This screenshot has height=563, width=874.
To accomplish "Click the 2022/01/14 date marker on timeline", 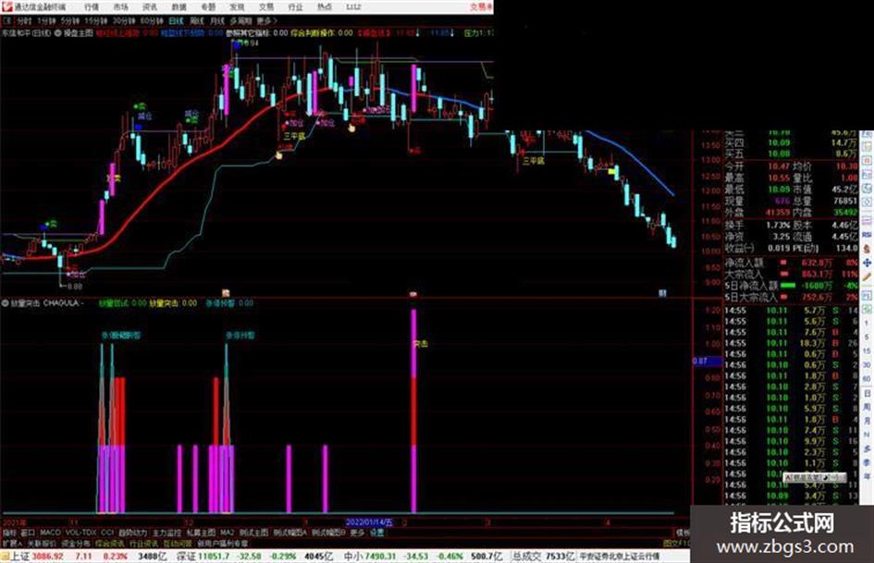I will 369,522.
